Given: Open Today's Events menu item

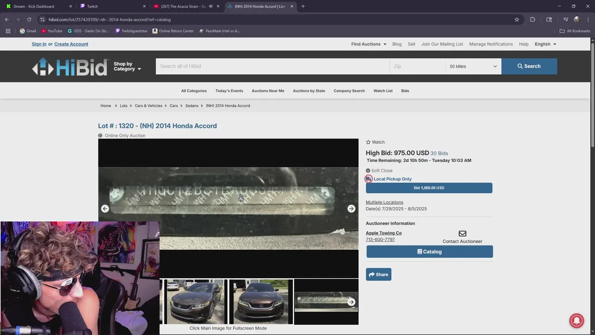Looking at the screenshot, I should [229, 91].
